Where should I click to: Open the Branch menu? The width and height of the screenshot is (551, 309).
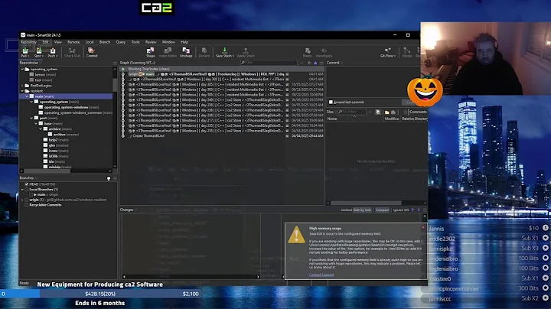[105, 42]
